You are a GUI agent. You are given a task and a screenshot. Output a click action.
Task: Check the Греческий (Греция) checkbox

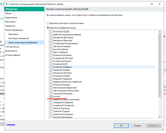point(51,46)
